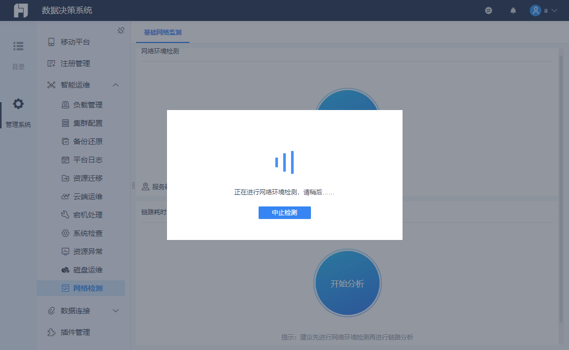Click the 插件管理 puzzle icon
Image resolution: width=569 pixels, height=350 pixels.
click(x=51, y=332)
